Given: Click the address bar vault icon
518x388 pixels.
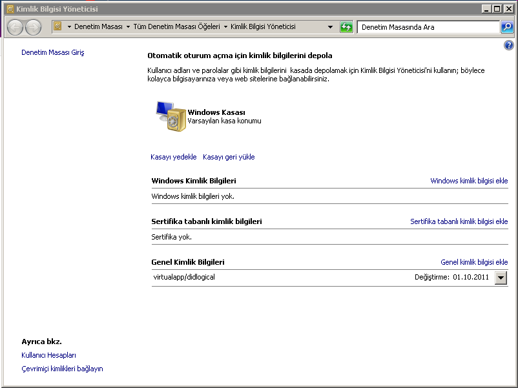Looking at the screenshot, I should [58, 26].
